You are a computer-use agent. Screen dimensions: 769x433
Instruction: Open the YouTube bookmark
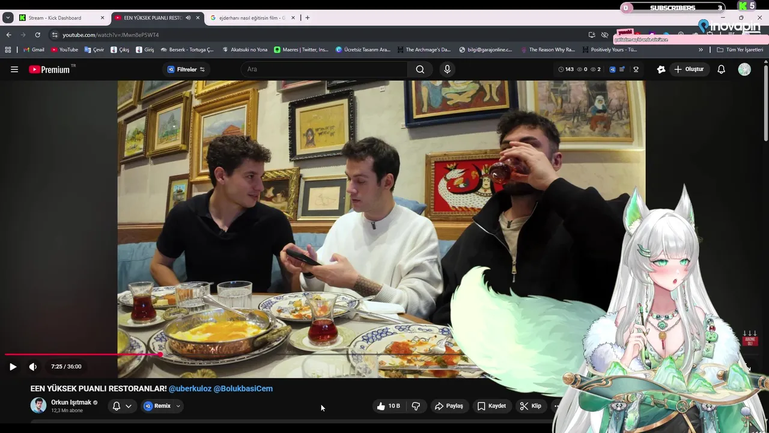coord(64,50)
